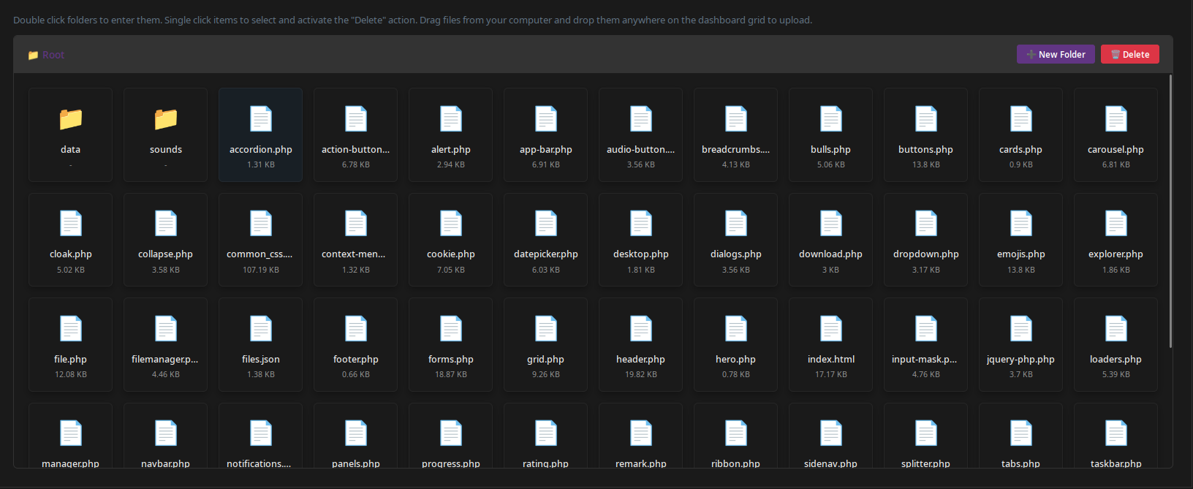Select the index.html file icon

[x=831, y=329]
